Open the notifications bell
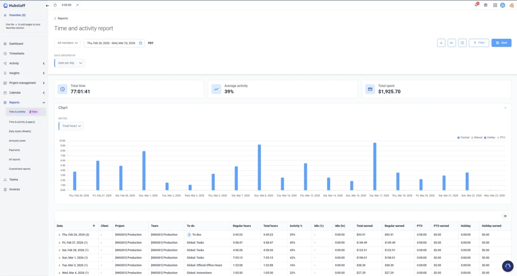Viewport: 517px width, 276px height. (x=477, y=5)
